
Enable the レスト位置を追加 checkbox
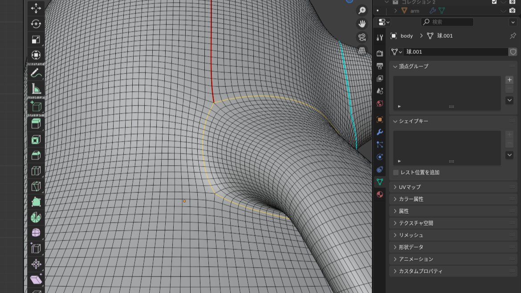pyautogui.click(x=396, y=172)
